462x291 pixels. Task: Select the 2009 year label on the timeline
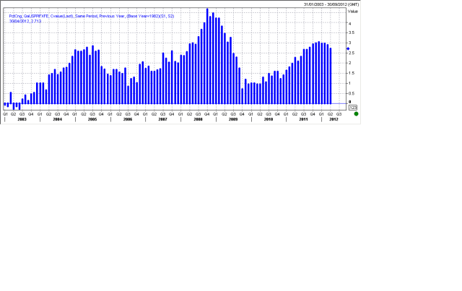click(233, 119)
